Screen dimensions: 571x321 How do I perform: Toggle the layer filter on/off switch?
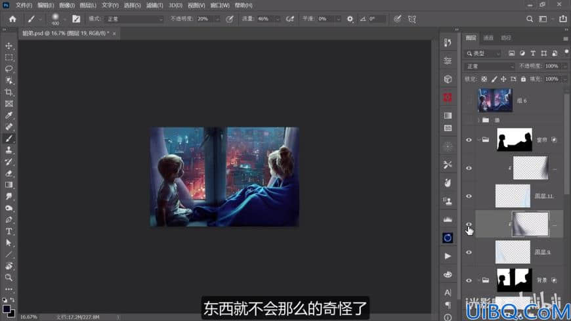tap(566, 52)
